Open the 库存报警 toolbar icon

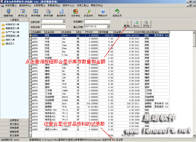click(48, 13)
